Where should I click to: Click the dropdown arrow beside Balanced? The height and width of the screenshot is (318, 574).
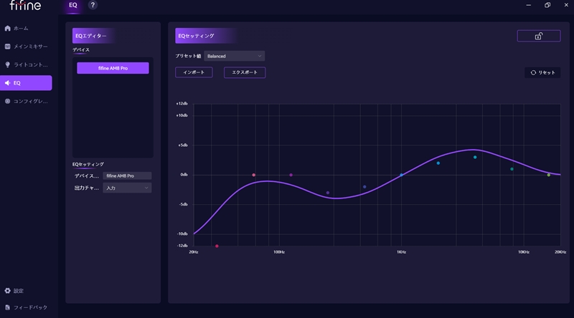(x=260, y=56)
